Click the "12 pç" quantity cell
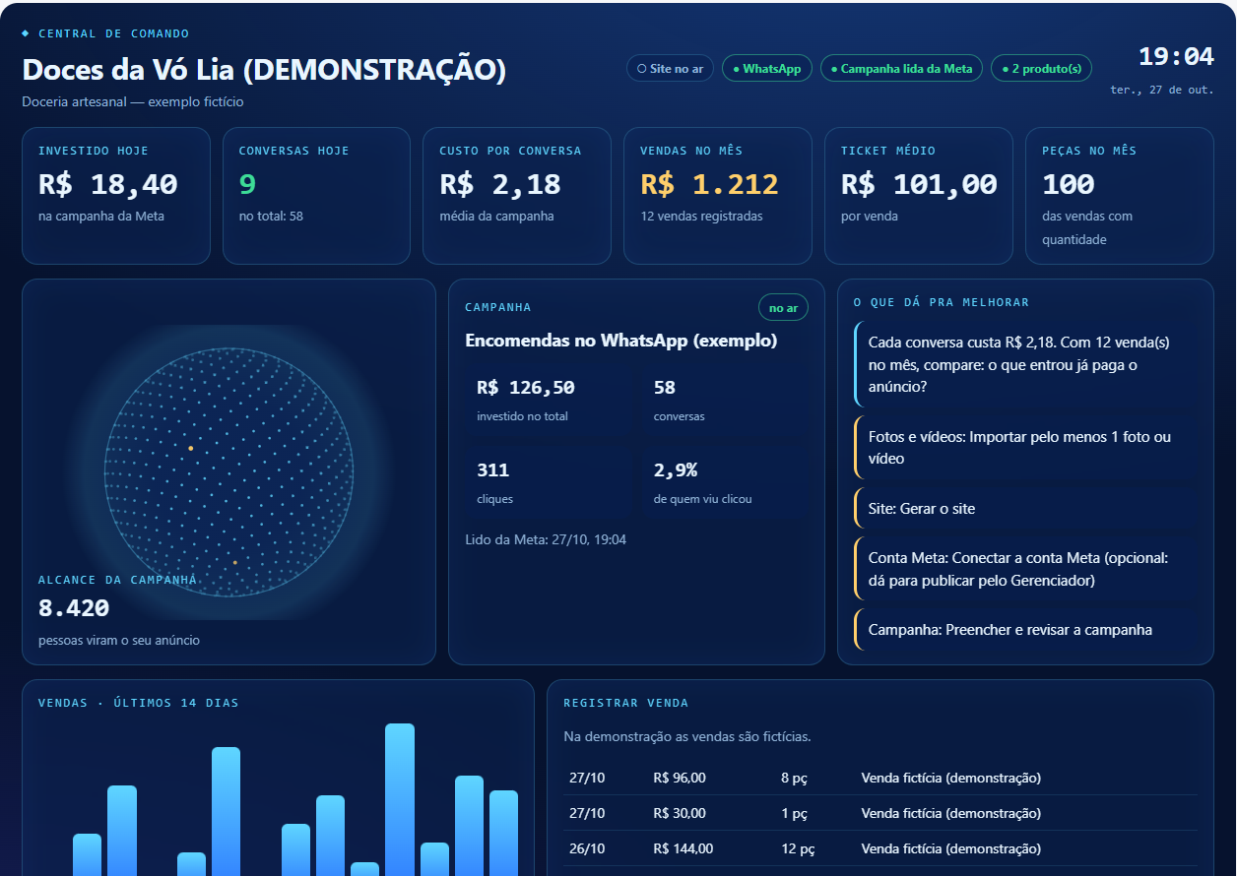This screenshot has height=876, width=1237. pos(798,848)
